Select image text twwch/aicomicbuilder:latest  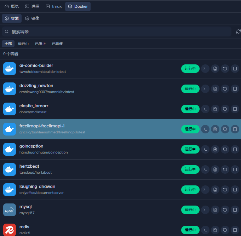[x=42, y=71]
